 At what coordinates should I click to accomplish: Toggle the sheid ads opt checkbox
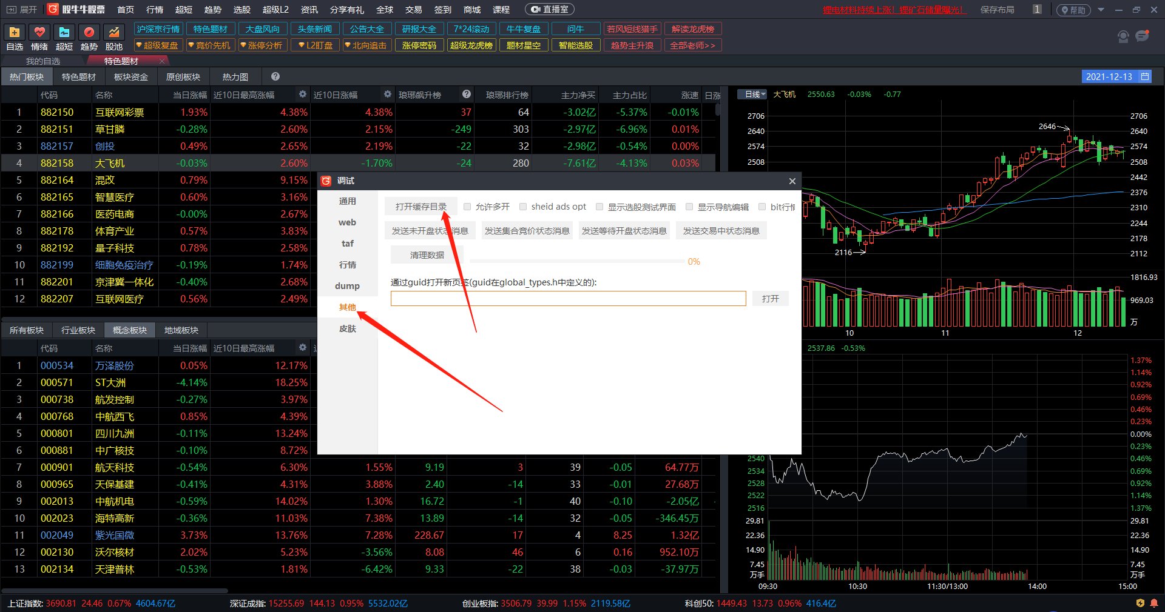[523, 207]
